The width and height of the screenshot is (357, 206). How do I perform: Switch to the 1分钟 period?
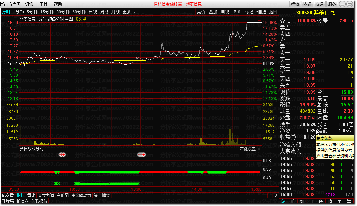tap(18, 12)
